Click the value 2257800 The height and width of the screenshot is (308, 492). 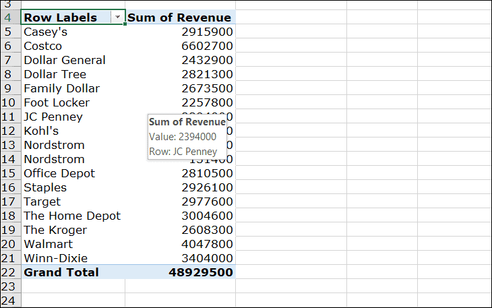[207, 102]
